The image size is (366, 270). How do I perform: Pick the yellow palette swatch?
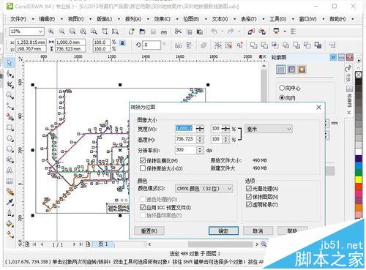pyautogui.click(x=359, y=180)
